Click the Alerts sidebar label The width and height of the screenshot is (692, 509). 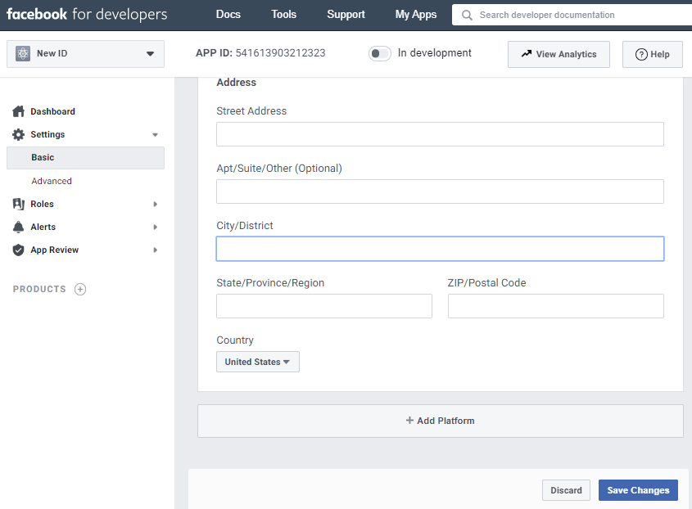43,227
